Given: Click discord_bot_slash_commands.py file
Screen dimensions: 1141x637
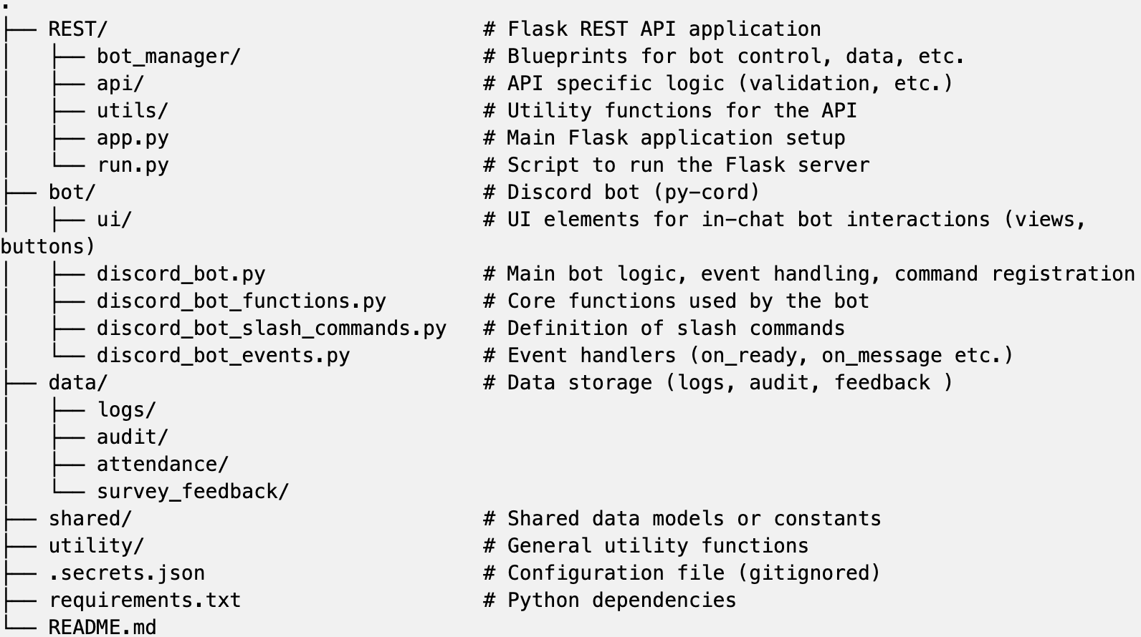Looking at the screenshot, I should click(272, 329).
